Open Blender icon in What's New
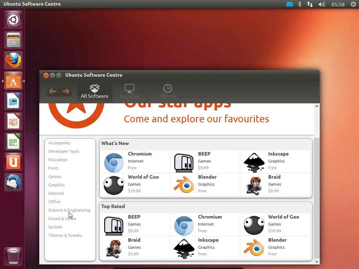 (x=184, y=185)
